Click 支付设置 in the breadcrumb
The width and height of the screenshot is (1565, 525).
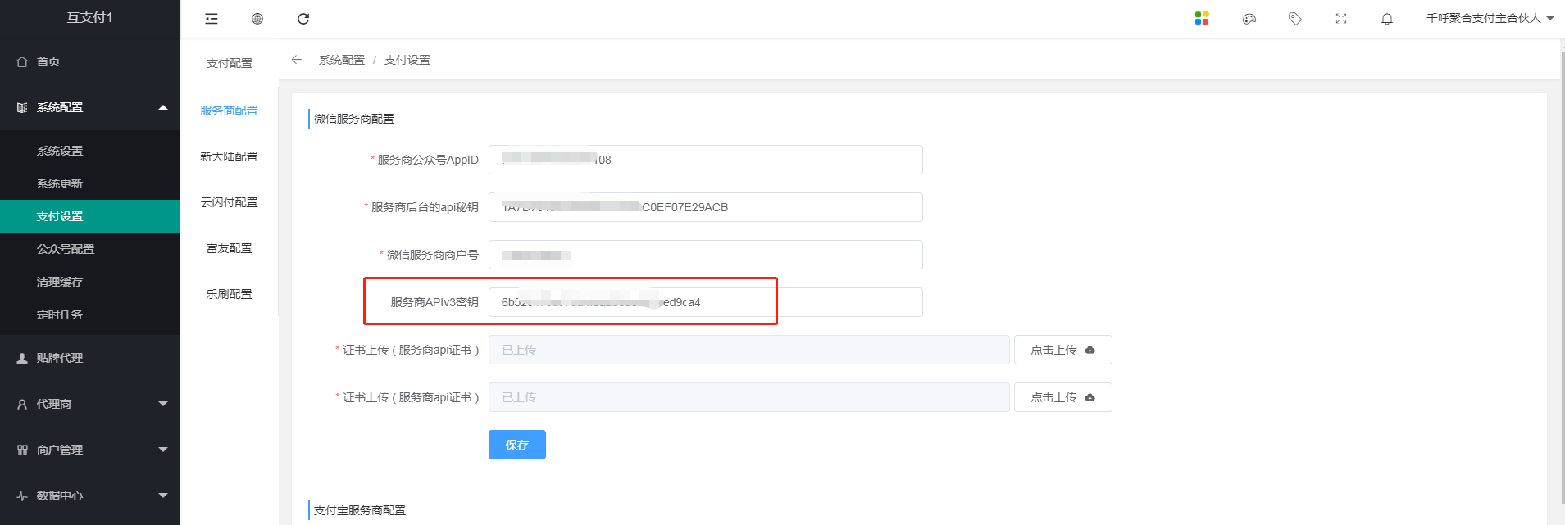407,60
